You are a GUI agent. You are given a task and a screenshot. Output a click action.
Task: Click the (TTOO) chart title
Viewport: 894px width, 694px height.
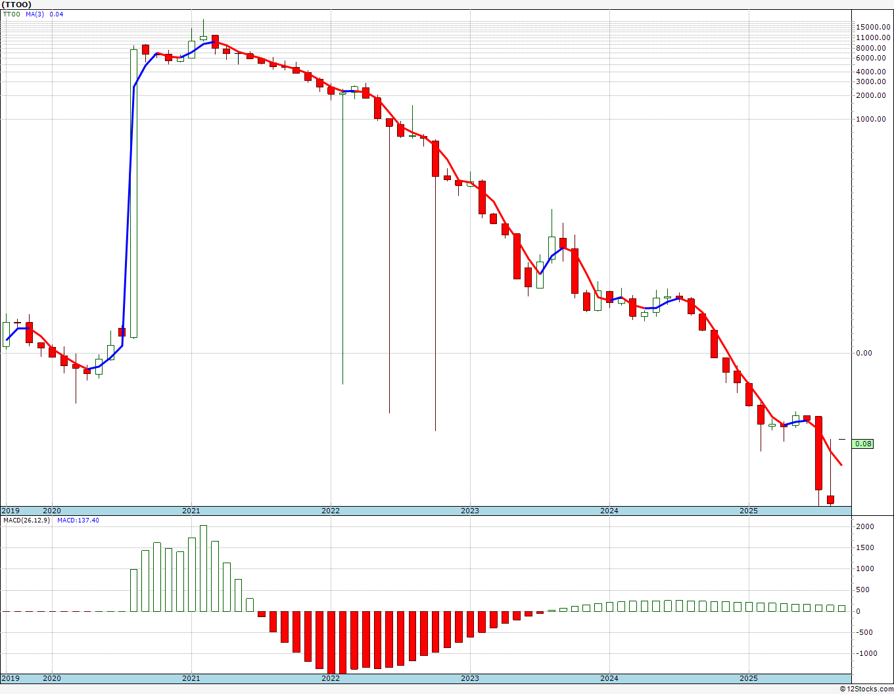click(16, 5)
